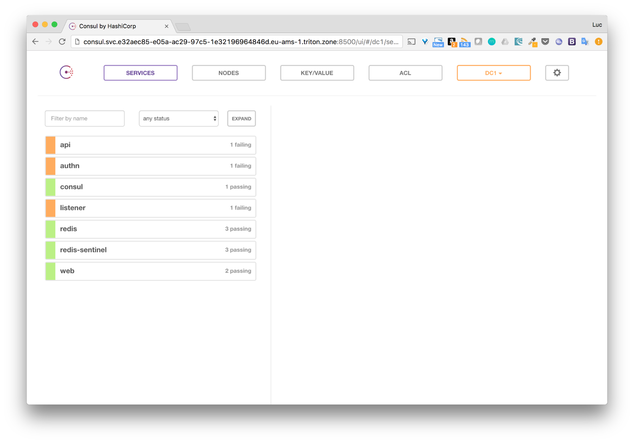Click the Consul logo icon
Screen dimensions: 634x443
[x=67, y=72]
